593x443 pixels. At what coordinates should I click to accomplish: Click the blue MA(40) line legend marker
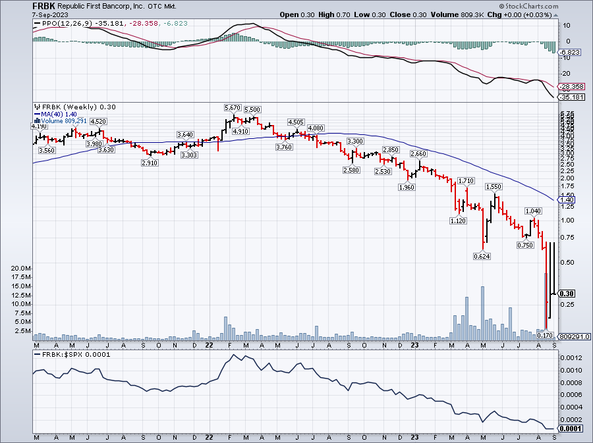click(37, 114)
